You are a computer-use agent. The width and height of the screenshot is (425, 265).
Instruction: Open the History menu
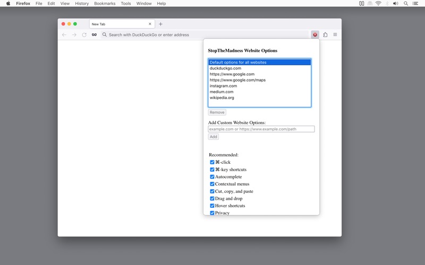click(x=82, y=4)
